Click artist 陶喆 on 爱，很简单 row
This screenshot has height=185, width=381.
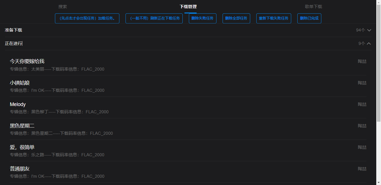click(362, 147)
